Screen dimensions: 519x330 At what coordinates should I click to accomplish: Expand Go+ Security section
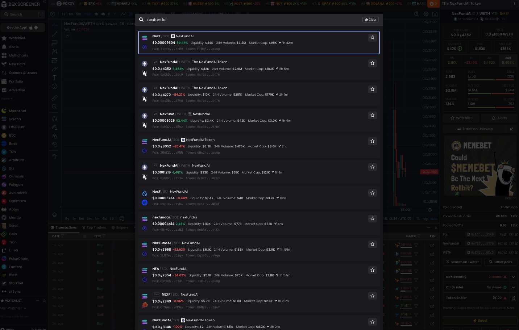513,277
